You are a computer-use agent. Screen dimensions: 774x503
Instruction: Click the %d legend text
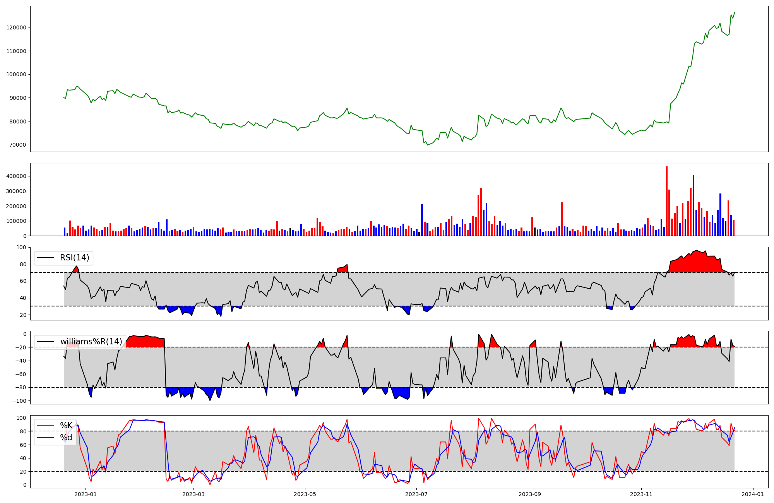point(66,438)
